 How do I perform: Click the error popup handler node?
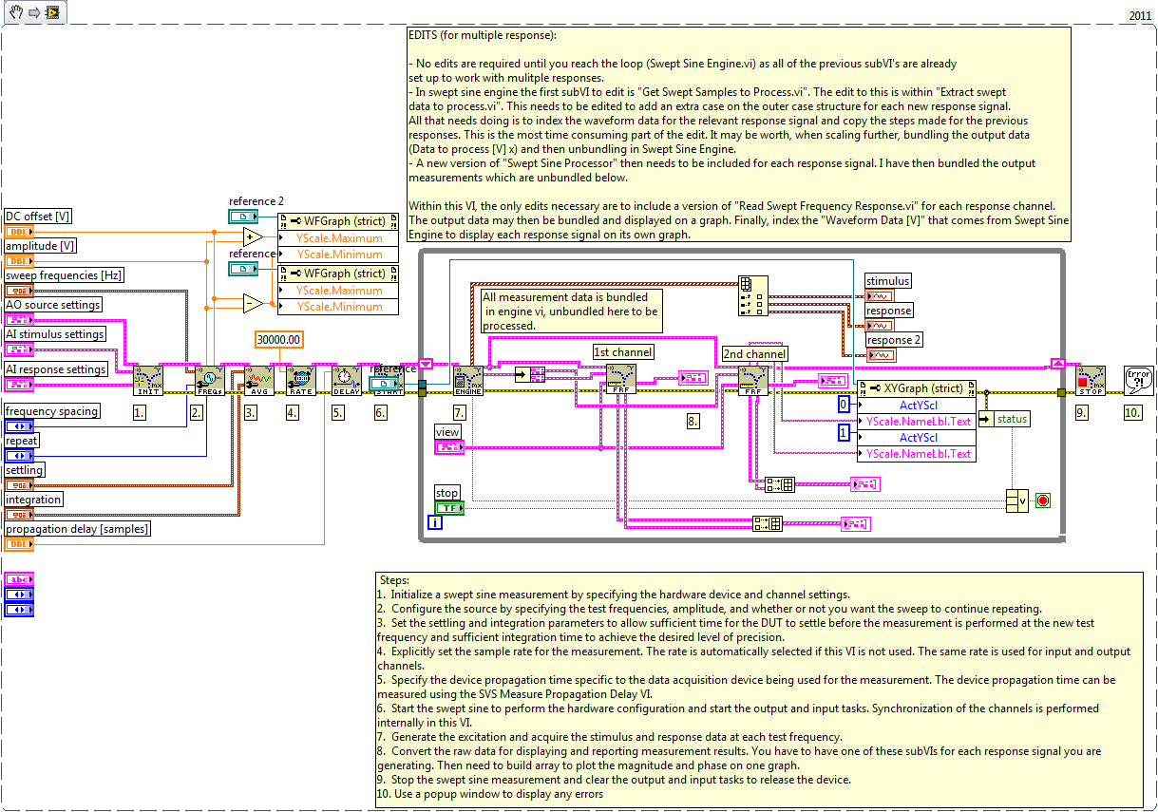click(x=1137, y=380)
